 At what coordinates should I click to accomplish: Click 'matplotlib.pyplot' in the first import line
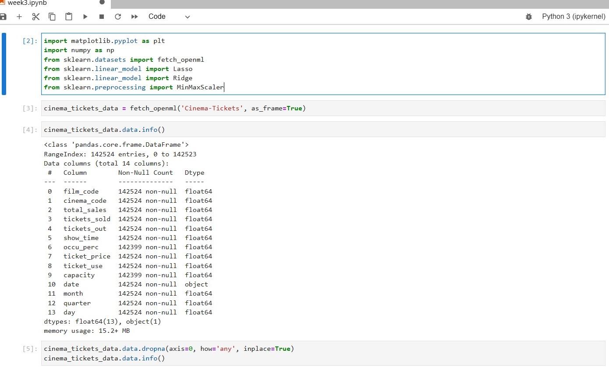coord(104,41)
